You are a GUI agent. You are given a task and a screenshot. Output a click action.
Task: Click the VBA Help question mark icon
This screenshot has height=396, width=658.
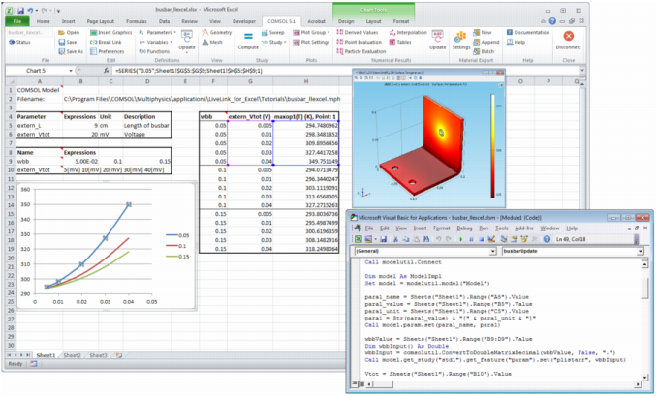pyautogui.click(x=547, y=239)
